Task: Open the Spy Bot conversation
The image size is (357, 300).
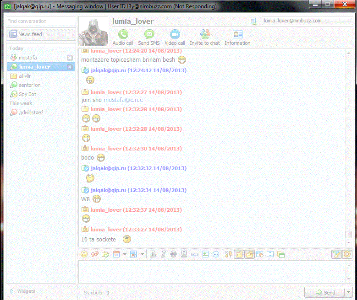Action: click(x=41, y=94)
